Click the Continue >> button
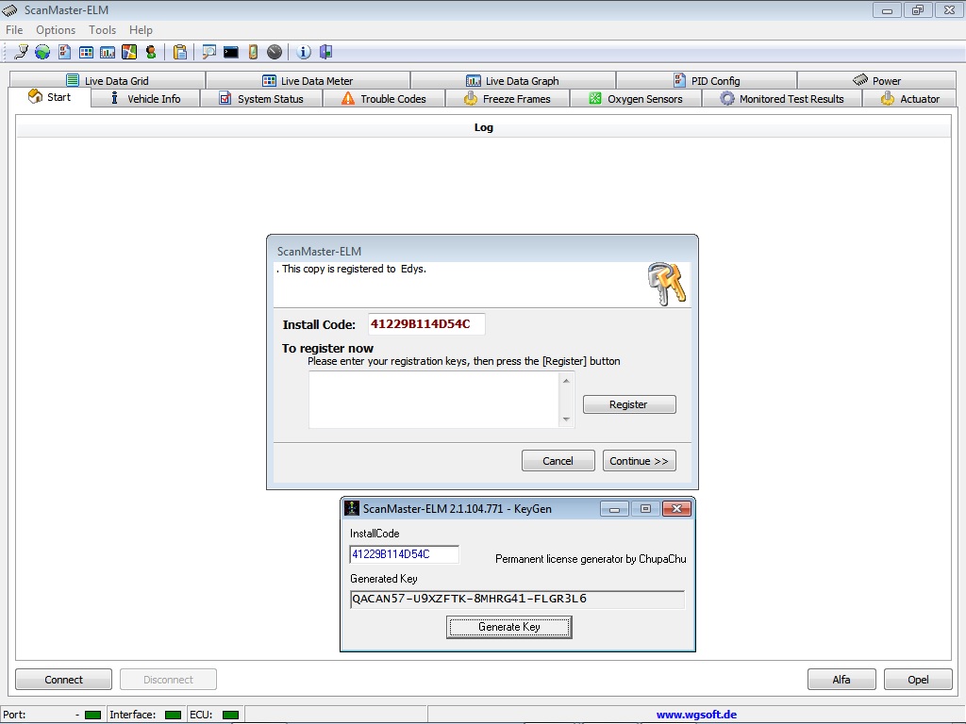 click(x=639, y=460)
